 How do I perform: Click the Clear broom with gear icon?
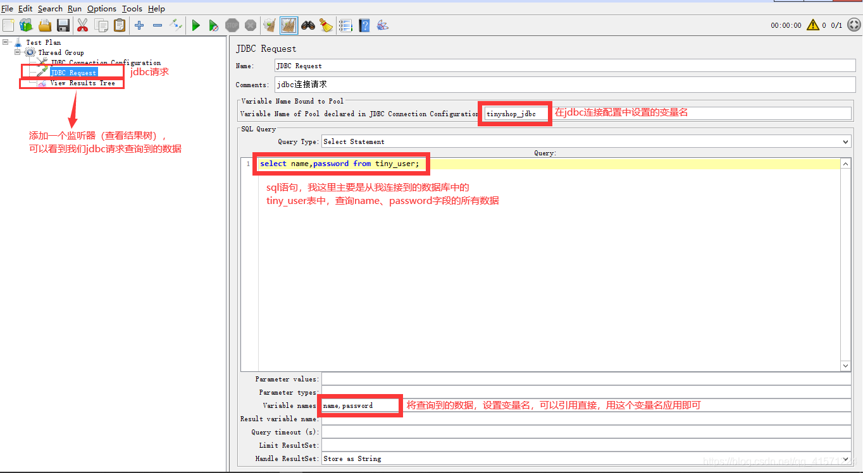270,25
